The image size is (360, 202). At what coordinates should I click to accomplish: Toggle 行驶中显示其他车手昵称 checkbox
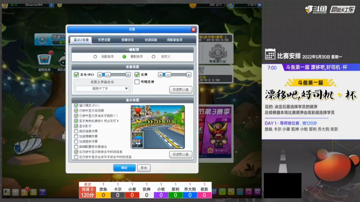pyautogui.click(x=76, y=116)
